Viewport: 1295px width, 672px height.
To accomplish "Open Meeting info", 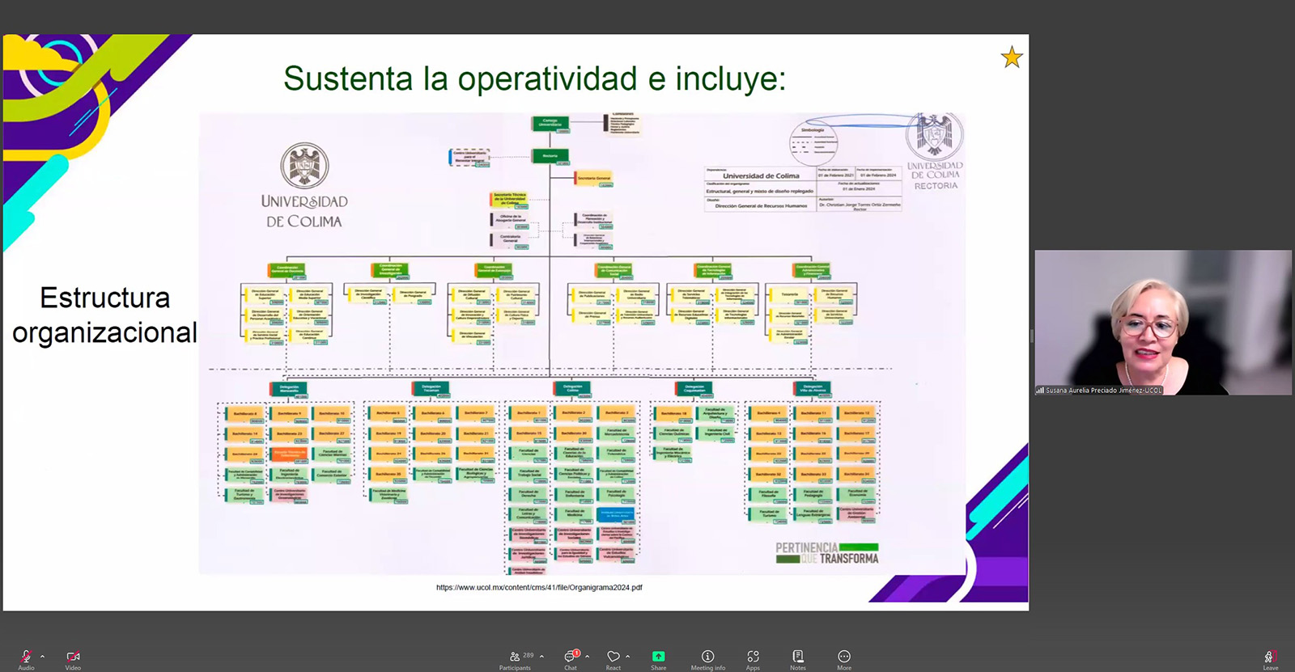I will click(x=707, y=657).
